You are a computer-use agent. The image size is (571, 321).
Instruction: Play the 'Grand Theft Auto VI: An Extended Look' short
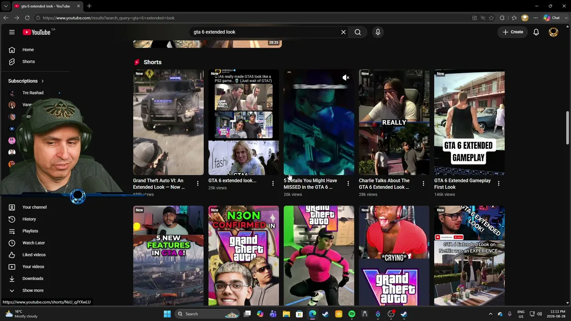(x=168, y=122)
